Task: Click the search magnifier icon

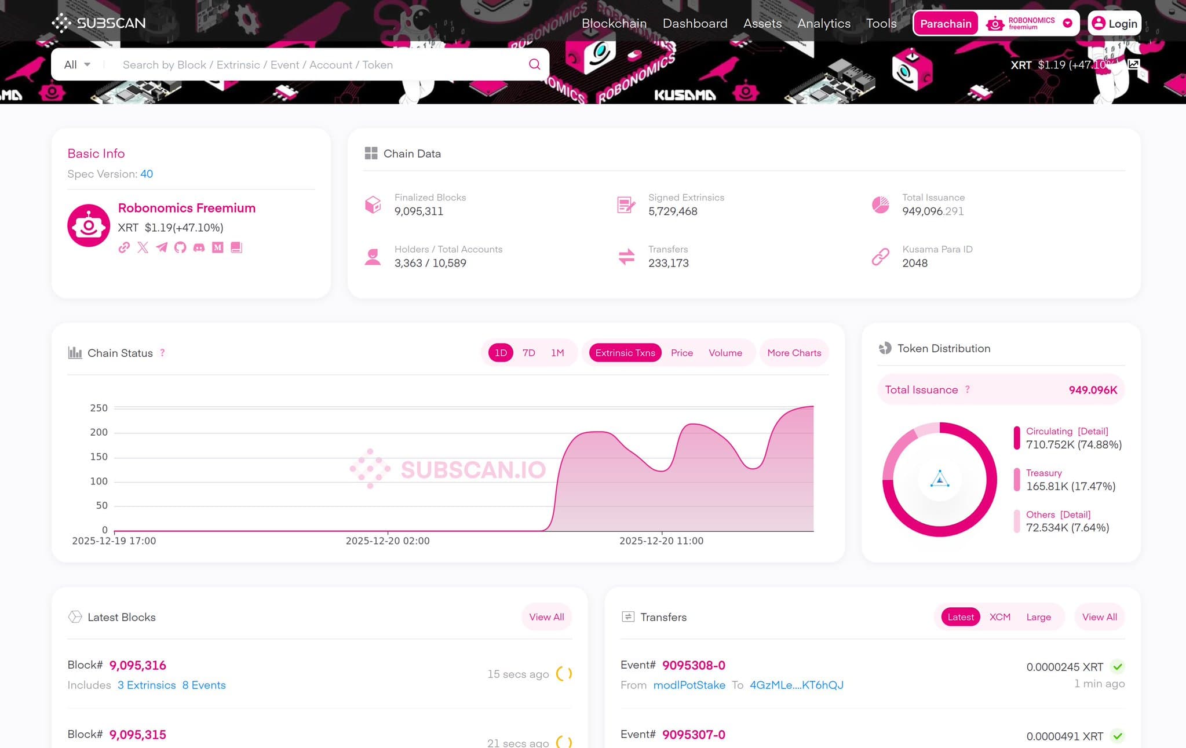Action: (x=533, y=64)
